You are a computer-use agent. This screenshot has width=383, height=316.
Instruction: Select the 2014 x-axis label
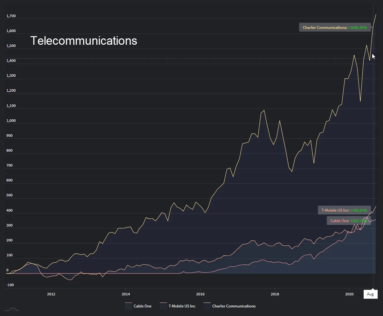[x=126, y=294]
